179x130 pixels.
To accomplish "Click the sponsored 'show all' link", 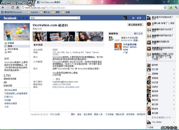I will click(x=138, y=34).
